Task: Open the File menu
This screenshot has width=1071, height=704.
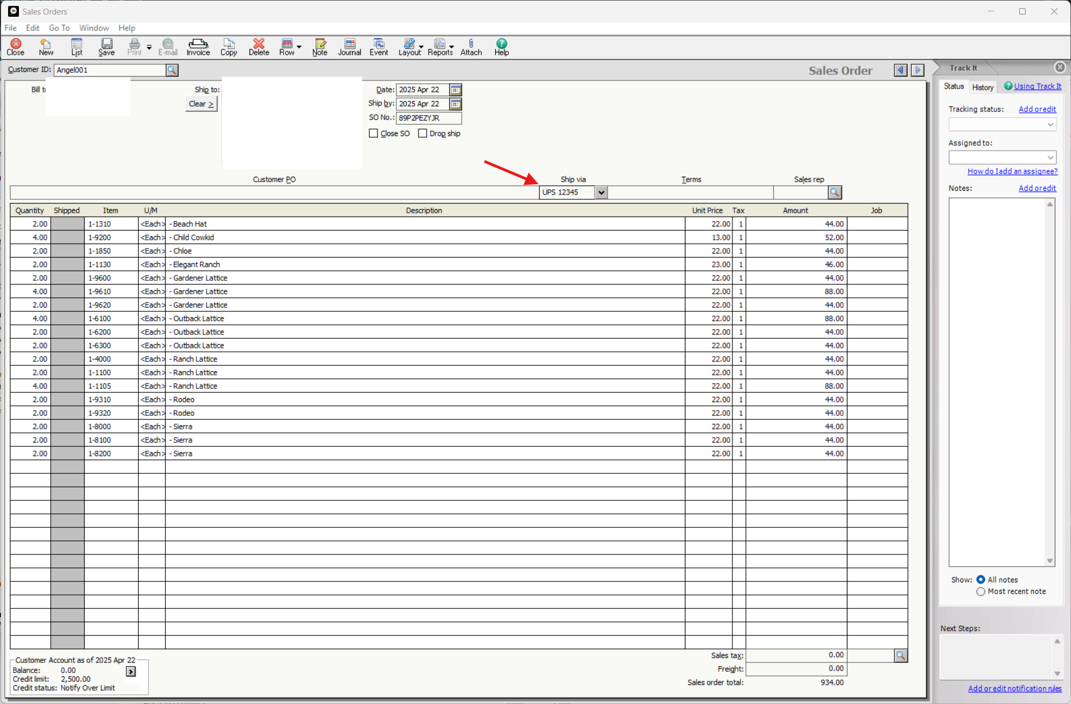Action: click(11, 28)
